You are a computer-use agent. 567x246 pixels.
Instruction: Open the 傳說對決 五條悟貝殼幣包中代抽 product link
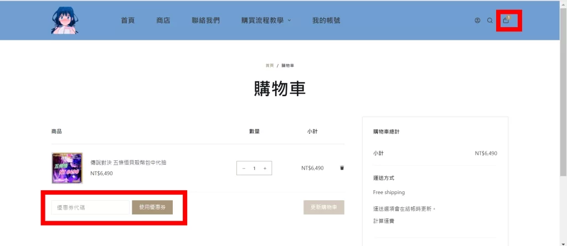click(x=128, y=163)
